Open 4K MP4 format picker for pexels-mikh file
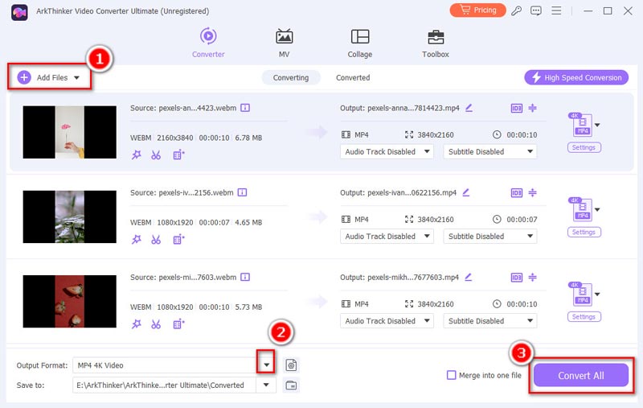The height and width of the screenshot is (408, 643). tap(584, 294)
